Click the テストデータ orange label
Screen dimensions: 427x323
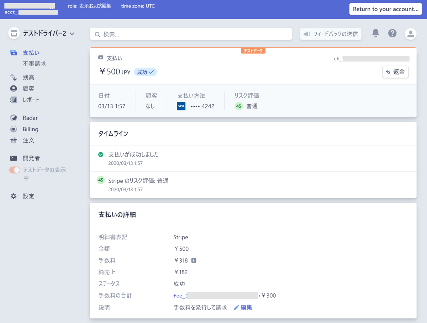click(253, 51)
